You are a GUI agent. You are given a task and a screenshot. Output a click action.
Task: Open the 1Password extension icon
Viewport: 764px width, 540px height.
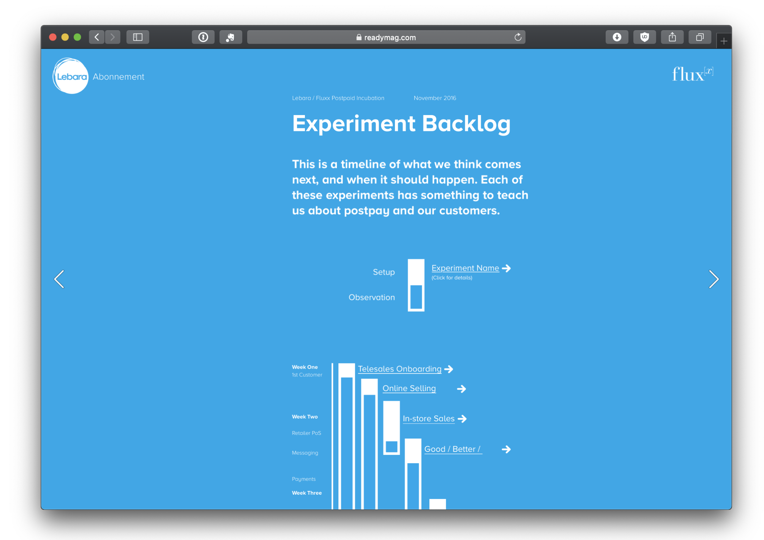[x=203, y=37]
